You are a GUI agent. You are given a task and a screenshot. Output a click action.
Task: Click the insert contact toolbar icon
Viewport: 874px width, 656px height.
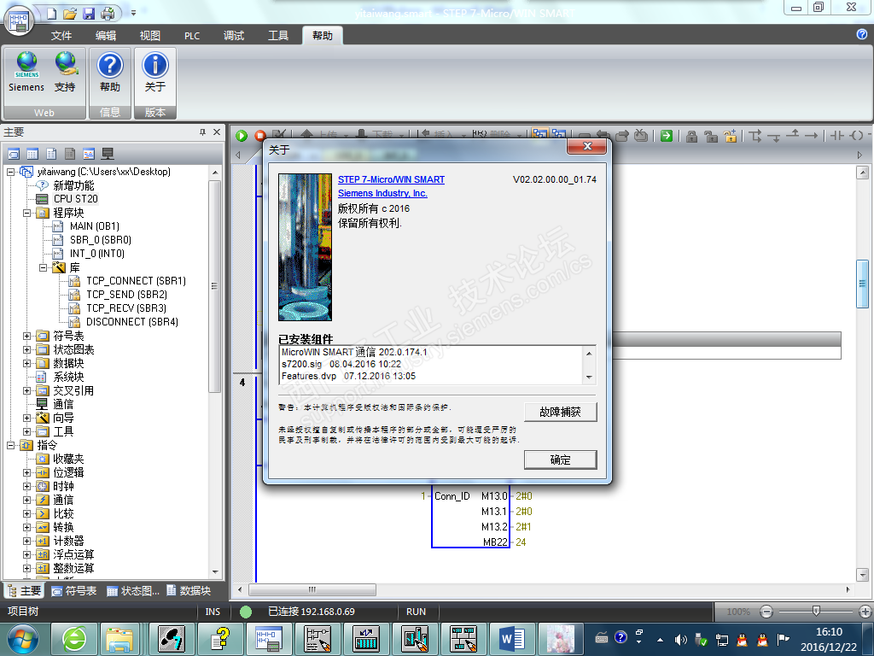click(x=837, y=136)
